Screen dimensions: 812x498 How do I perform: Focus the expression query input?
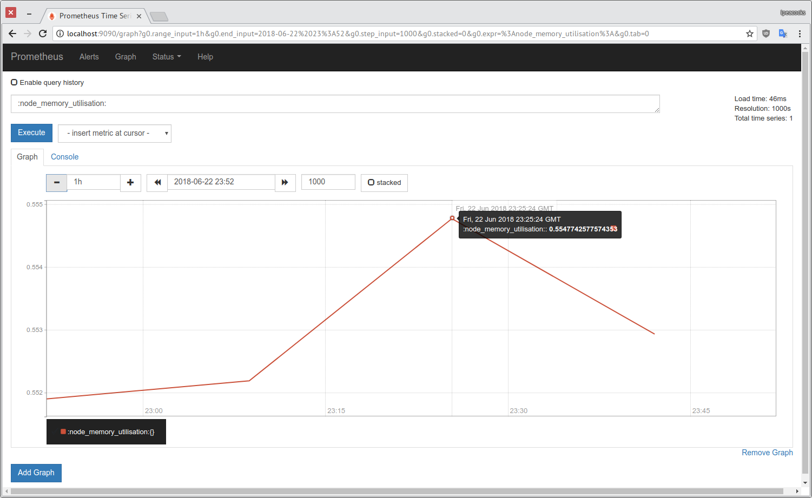click(335, 104)
